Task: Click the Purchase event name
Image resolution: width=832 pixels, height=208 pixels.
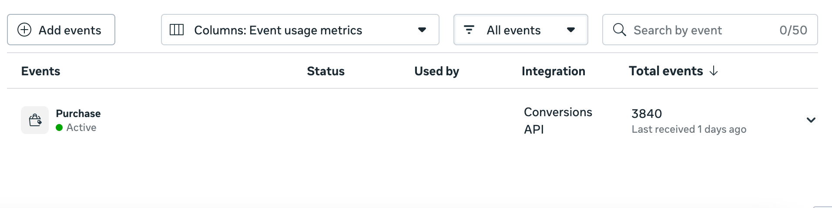Action: (78, 114)
